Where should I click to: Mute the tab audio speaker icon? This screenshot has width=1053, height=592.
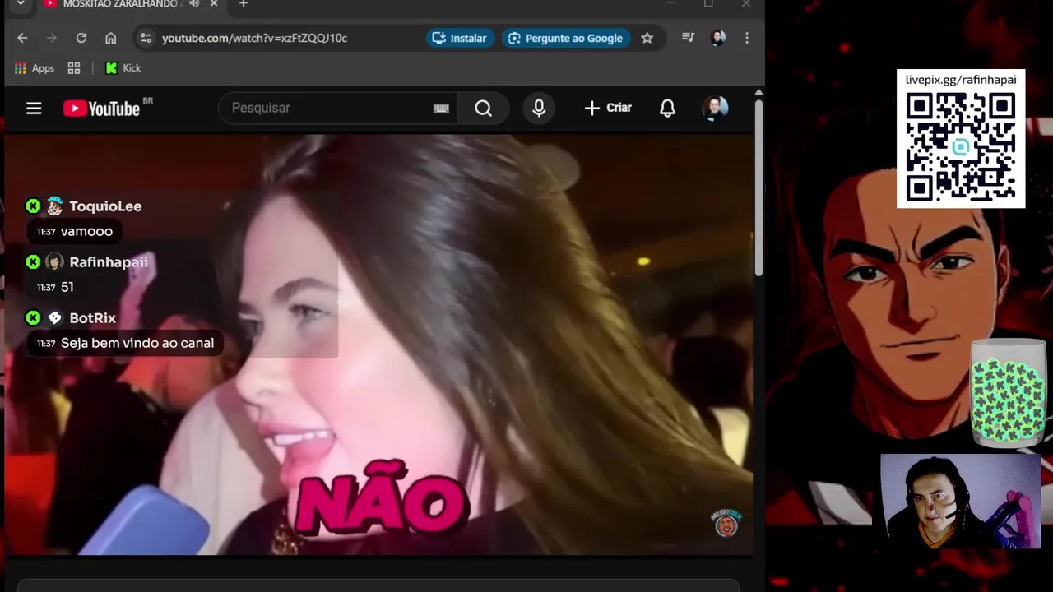(194, 4)
